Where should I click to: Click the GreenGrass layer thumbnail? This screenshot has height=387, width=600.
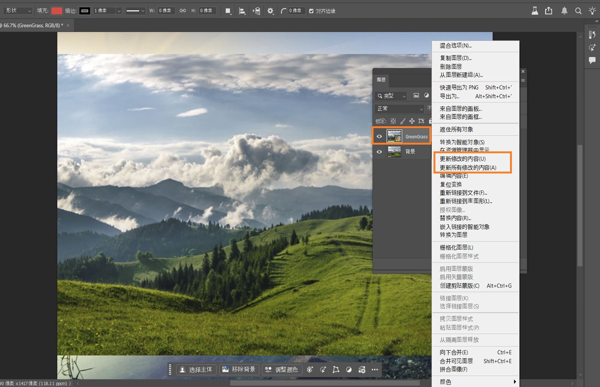394,136
